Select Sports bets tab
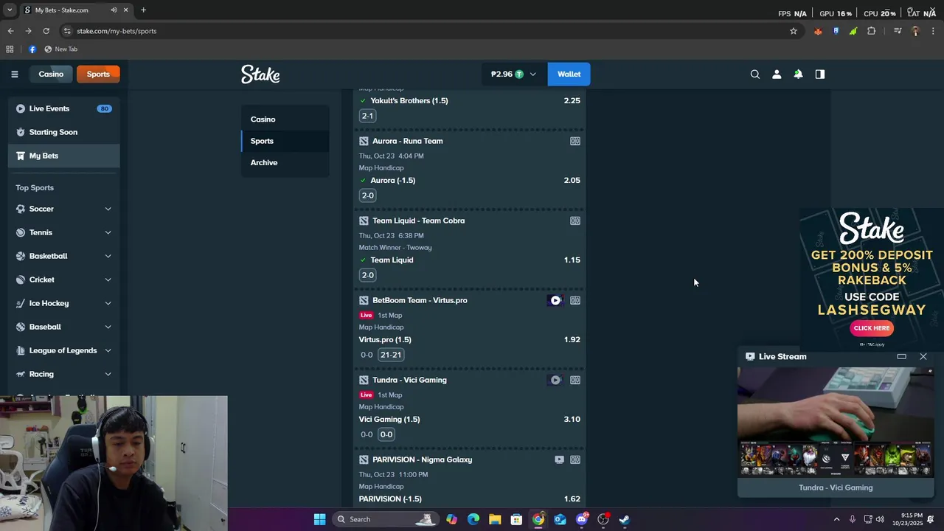Screen dimensions: 944x531 (x=285, y=141)
